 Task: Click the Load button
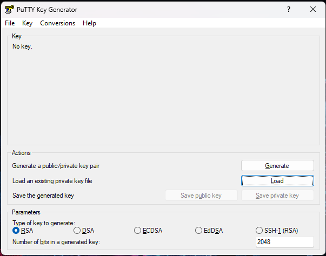(x=277, y=181)
